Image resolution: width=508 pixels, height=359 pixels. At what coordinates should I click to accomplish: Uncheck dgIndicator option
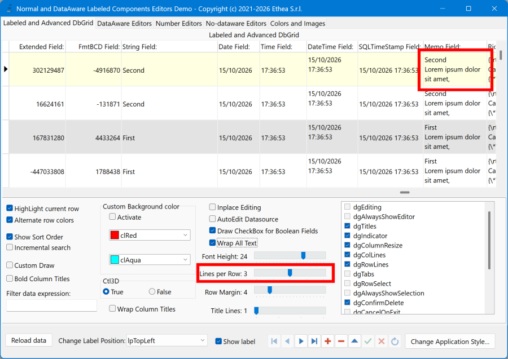point(347,236)
